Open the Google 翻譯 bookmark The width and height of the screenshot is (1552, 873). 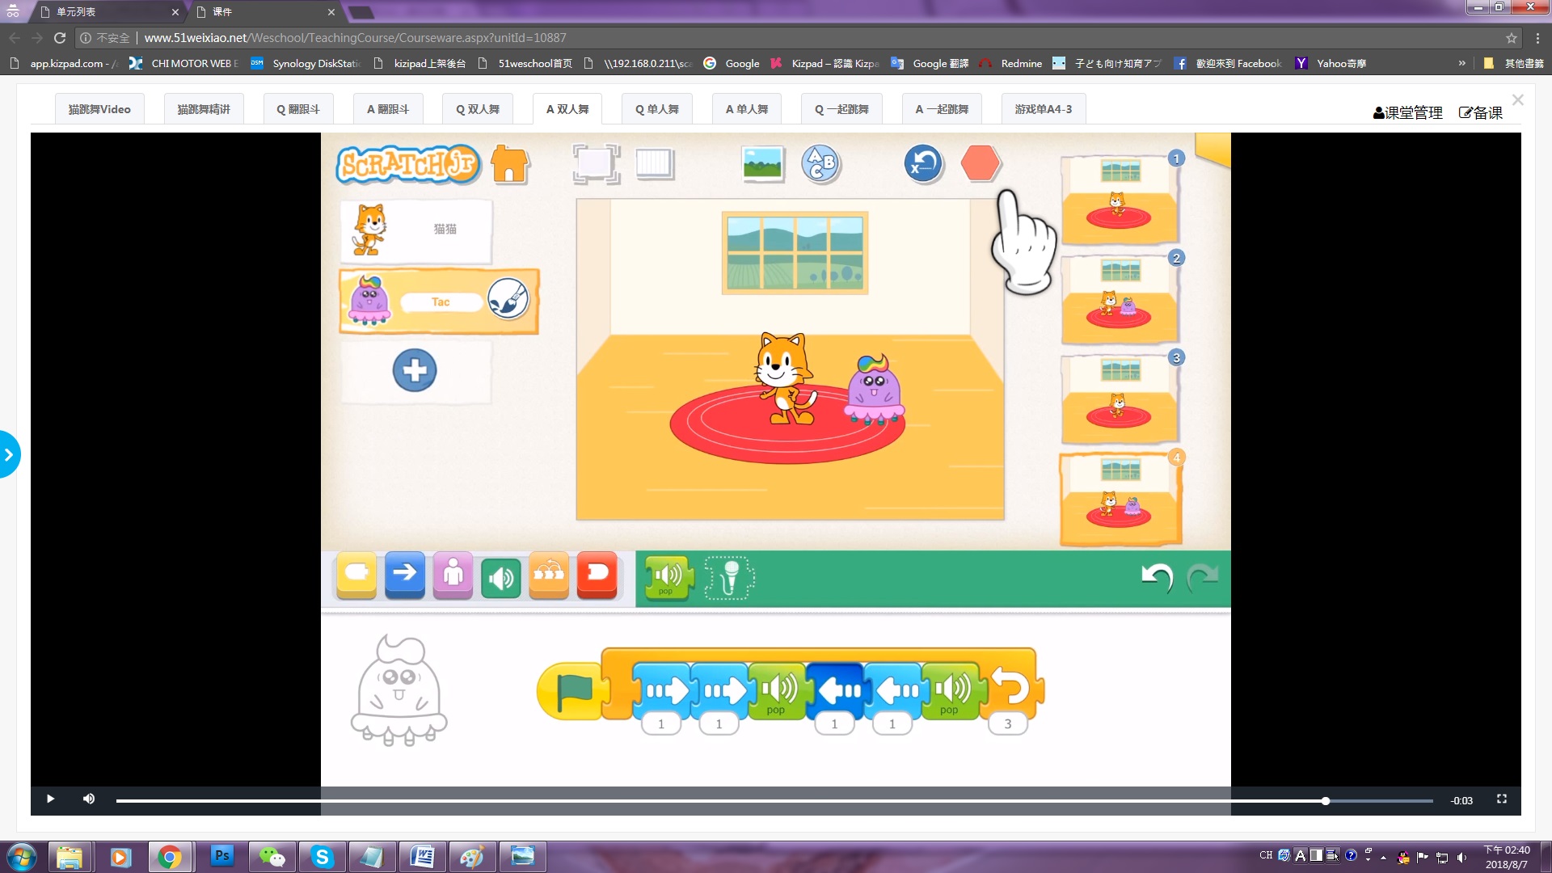point(930,63)
